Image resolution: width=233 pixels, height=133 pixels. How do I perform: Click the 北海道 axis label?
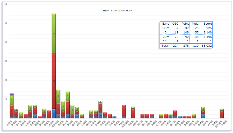coord(10,123)
